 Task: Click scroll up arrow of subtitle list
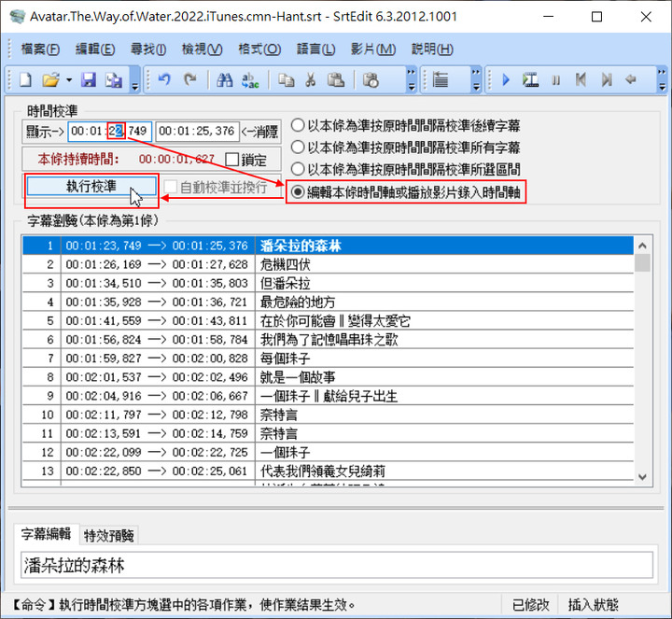pyautogui.click(x=642, y=246)
